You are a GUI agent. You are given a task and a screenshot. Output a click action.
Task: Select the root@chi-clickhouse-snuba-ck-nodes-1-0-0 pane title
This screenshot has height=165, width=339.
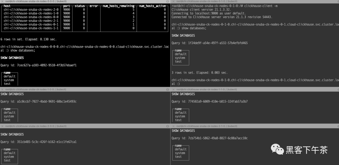(36, 89)
